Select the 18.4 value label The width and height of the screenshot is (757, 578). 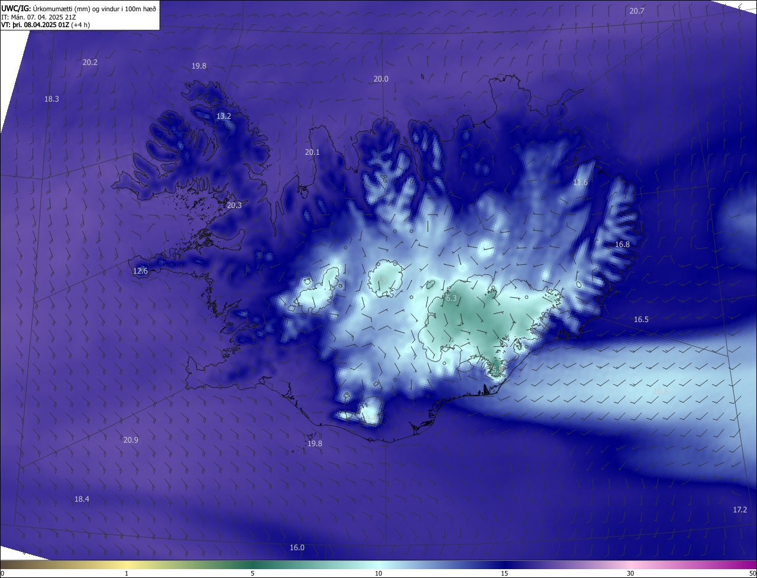coord(82,499)
